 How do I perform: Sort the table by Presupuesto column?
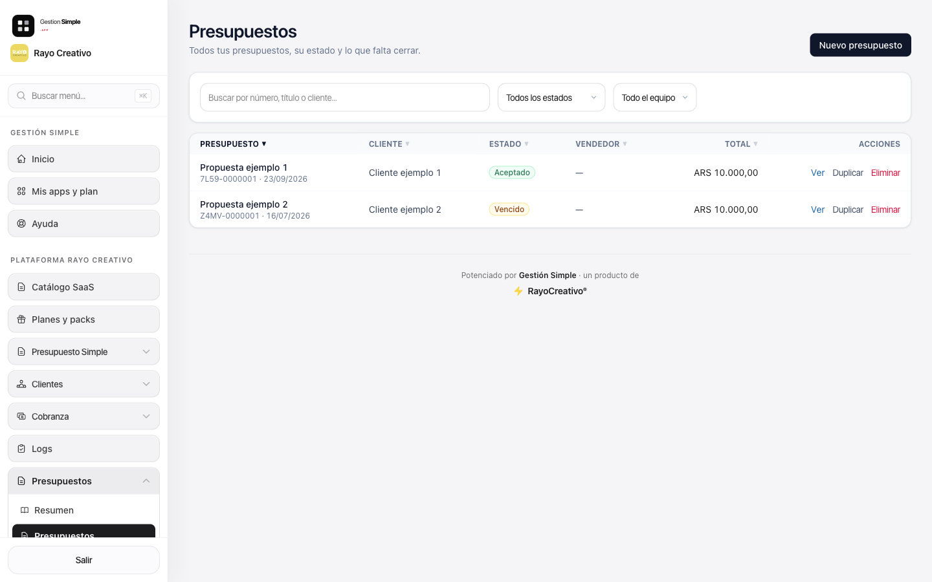(233, 144)
